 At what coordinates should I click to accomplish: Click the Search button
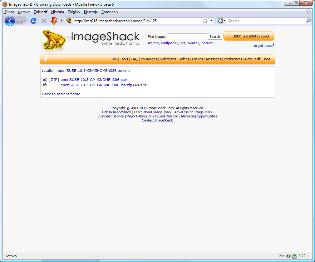215,36
